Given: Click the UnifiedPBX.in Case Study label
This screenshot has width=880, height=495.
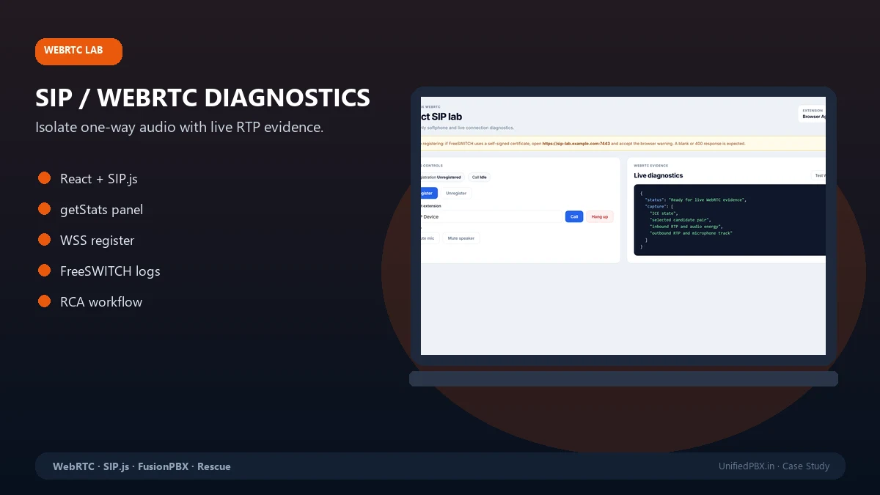Looking at the screenshot, I should (x=774, y=466).
